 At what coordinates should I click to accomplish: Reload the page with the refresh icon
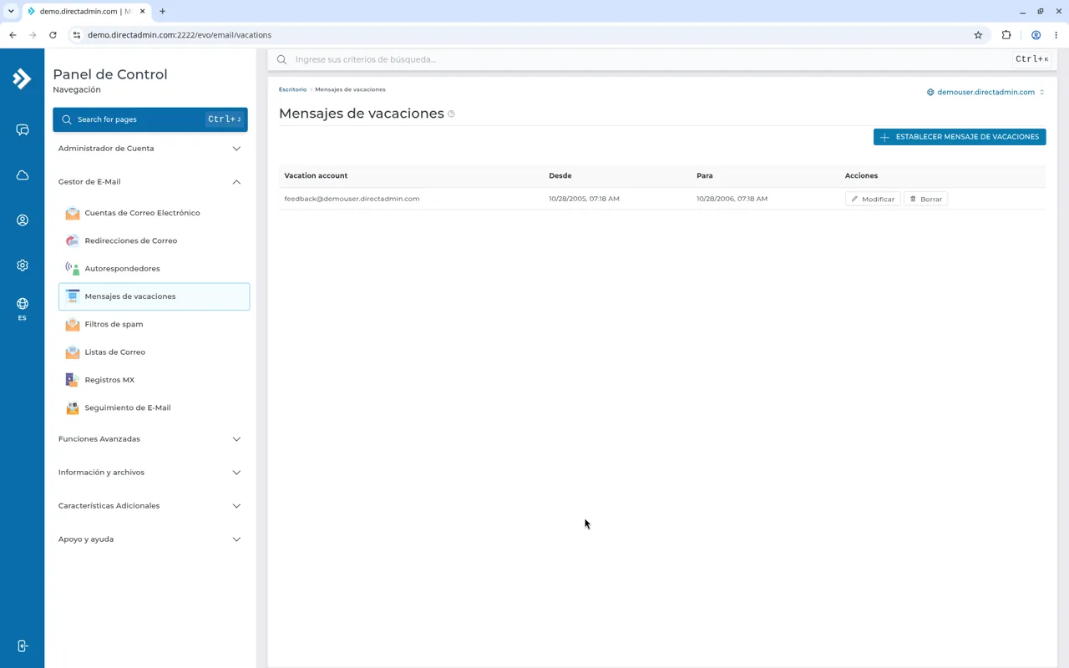point(53,35)
